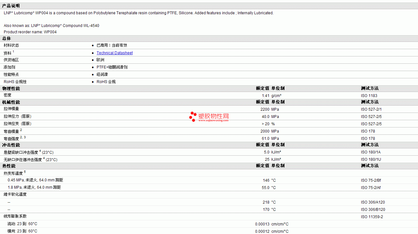The width and height of the screenshot is (418, 234).
Task: Select the 机械性能 section header
Action: coord(11,102)
